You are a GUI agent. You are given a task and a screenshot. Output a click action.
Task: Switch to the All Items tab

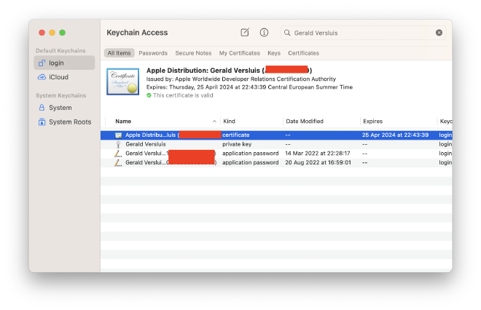point(119,53)
